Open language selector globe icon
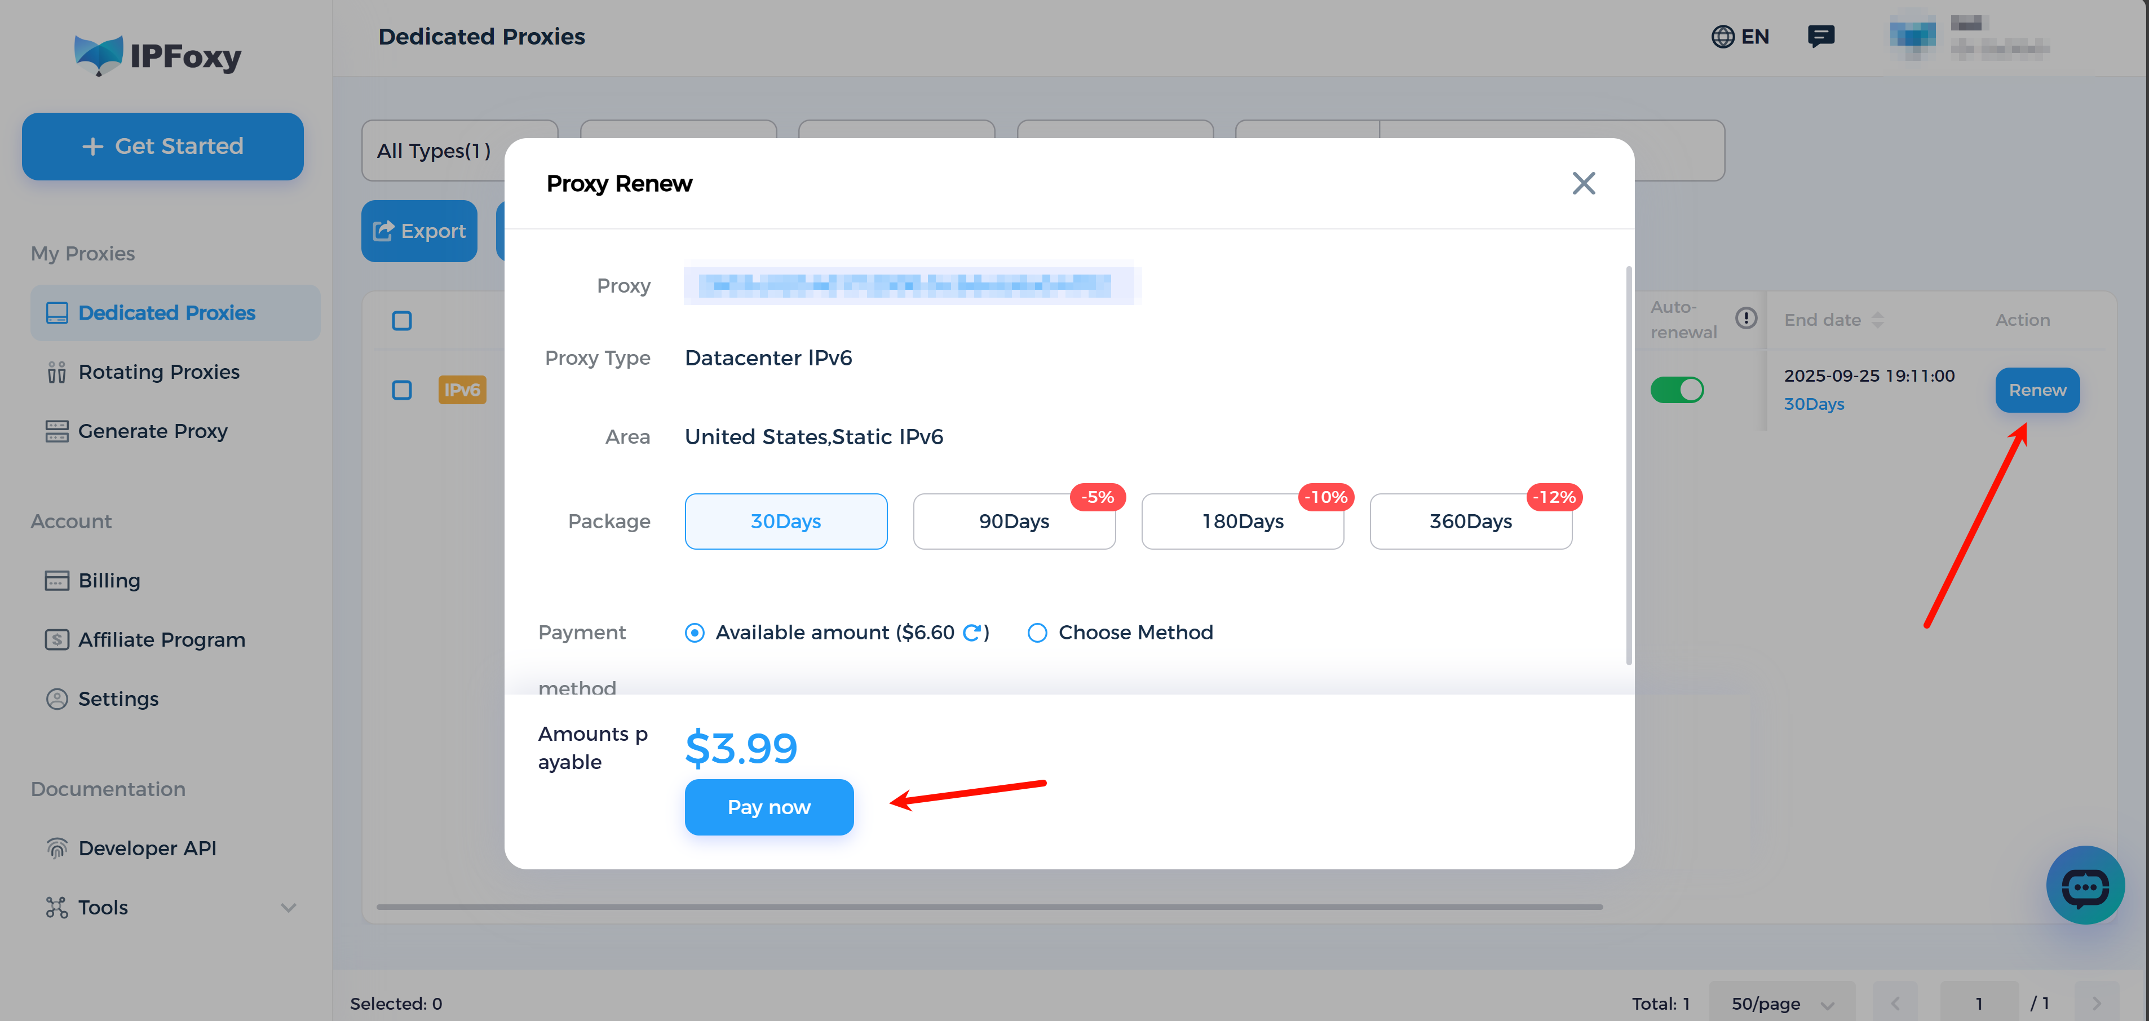This screenshot has height=1021, width=2149. point(1722,37)
